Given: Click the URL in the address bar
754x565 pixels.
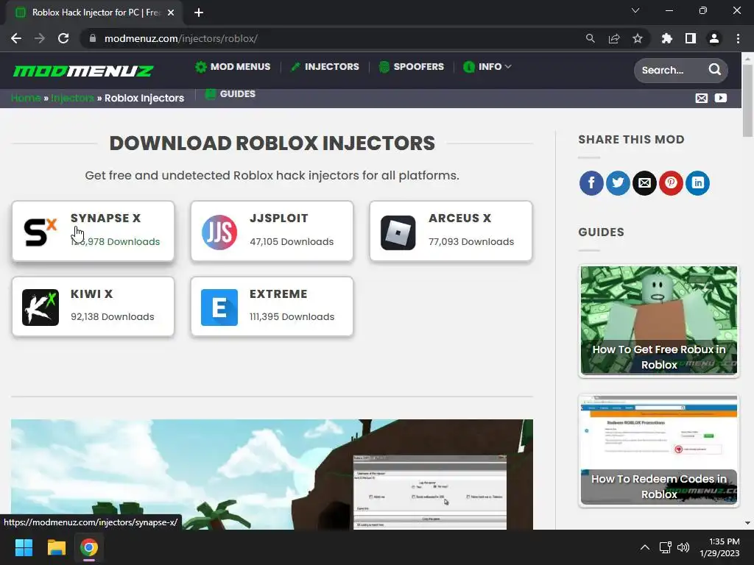Looking at the screenshot, I should click(x=181, y=38).
